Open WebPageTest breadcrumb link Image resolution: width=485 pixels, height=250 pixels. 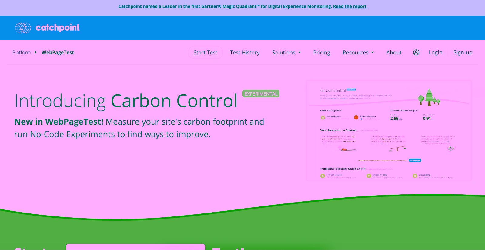point(58,52)
